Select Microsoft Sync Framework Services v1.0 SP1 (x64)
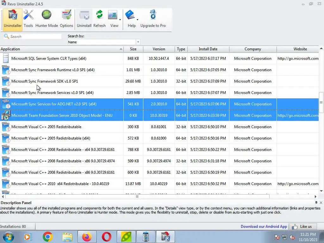The image size is (324, 243). pyautogui.click(x=159, y=93)
